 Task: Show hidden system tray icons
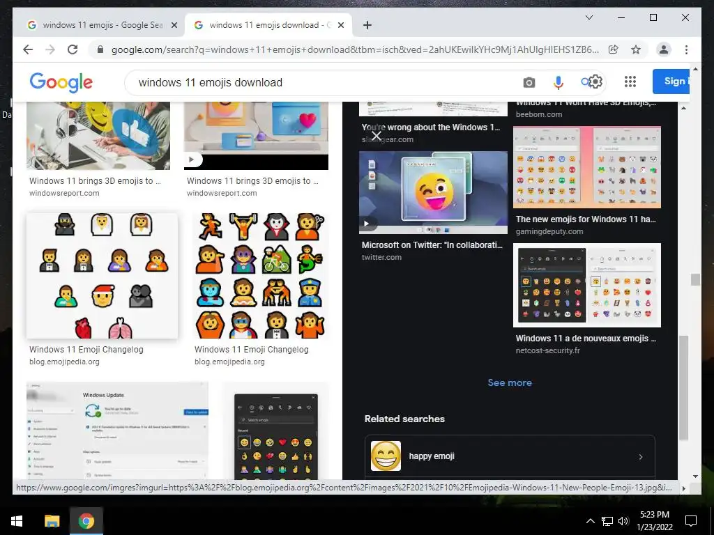(590, 521)
